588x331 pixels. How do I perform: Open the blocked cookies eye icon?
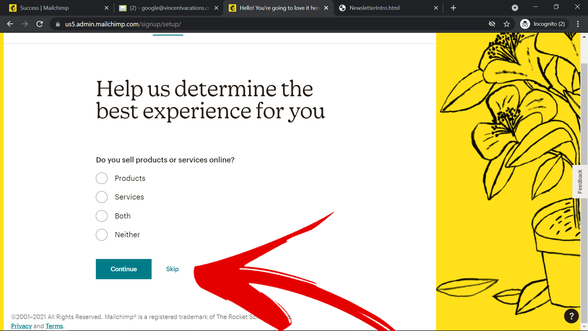[492, 24]
